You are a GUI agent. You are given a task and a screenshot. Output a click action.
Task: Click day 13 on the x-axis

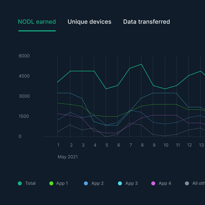201,145
